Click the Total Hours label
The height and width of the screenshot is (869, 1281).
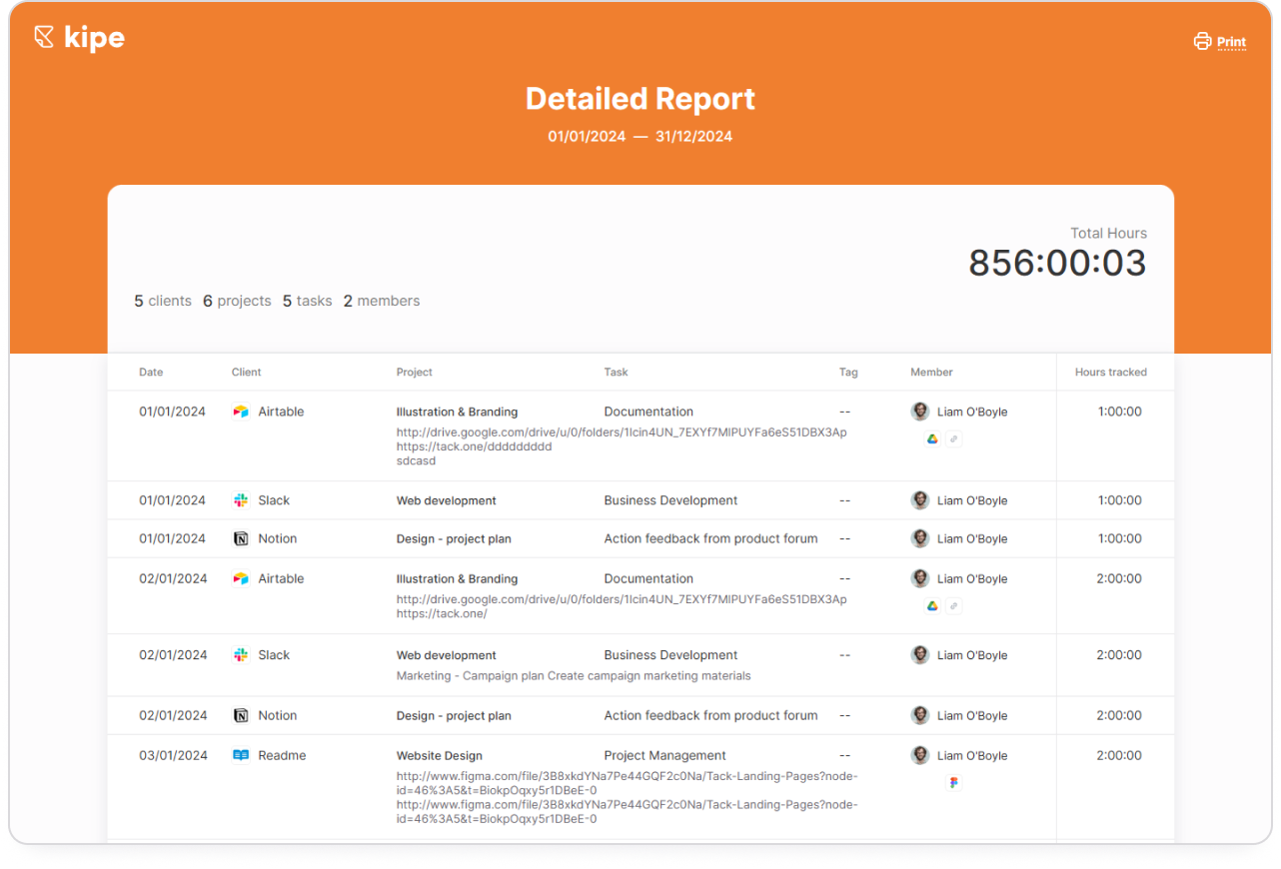pos(1109,233)
